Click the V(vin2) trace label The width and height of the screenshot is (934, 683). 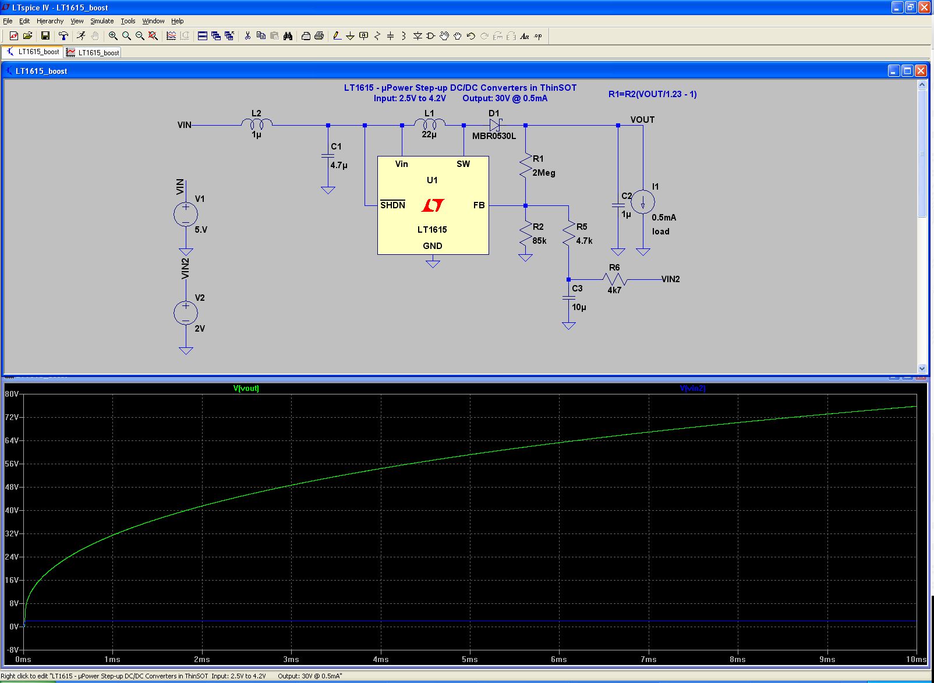[x=692, y=388]
